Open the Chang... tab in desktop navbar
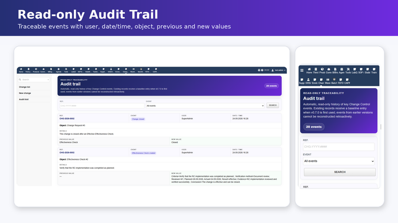The height and width of the screenshot is (223, 398). [126, 70]
